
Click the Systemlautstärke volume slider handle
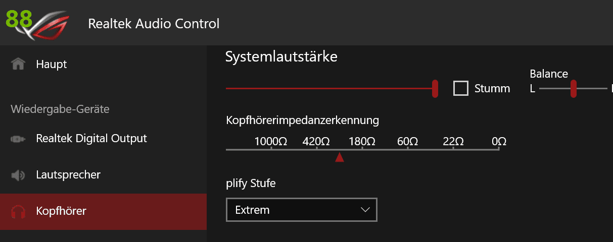(435, 88)
